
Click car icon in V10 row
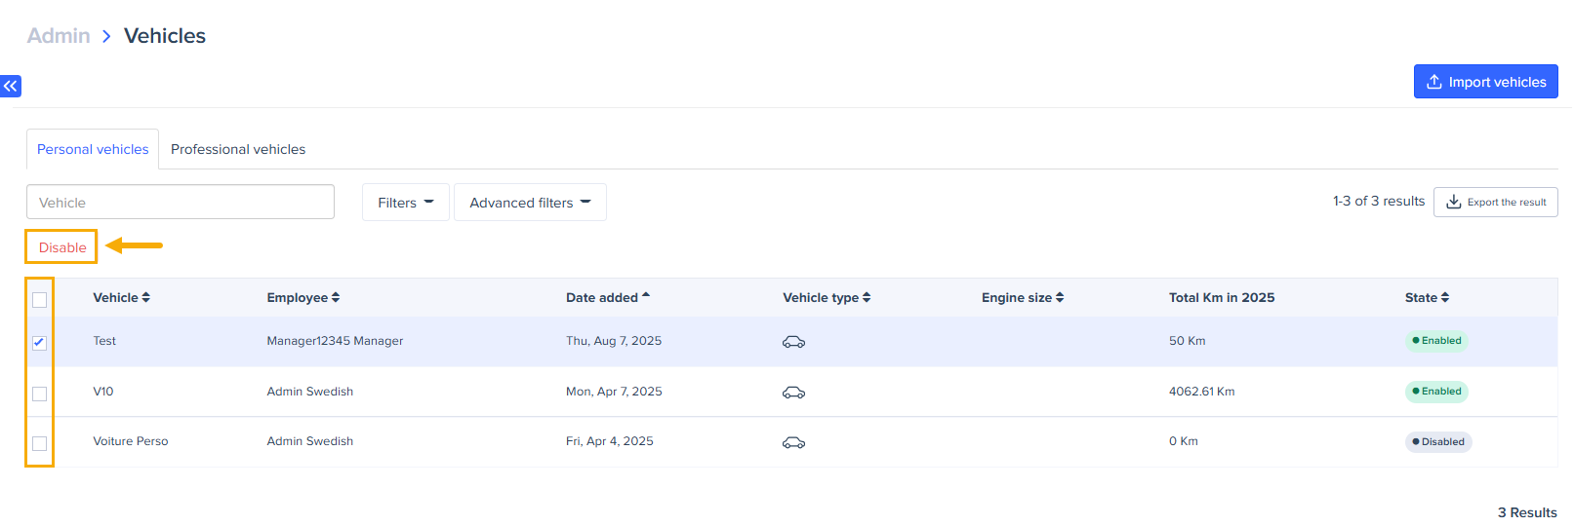click(x=793, y=393)
